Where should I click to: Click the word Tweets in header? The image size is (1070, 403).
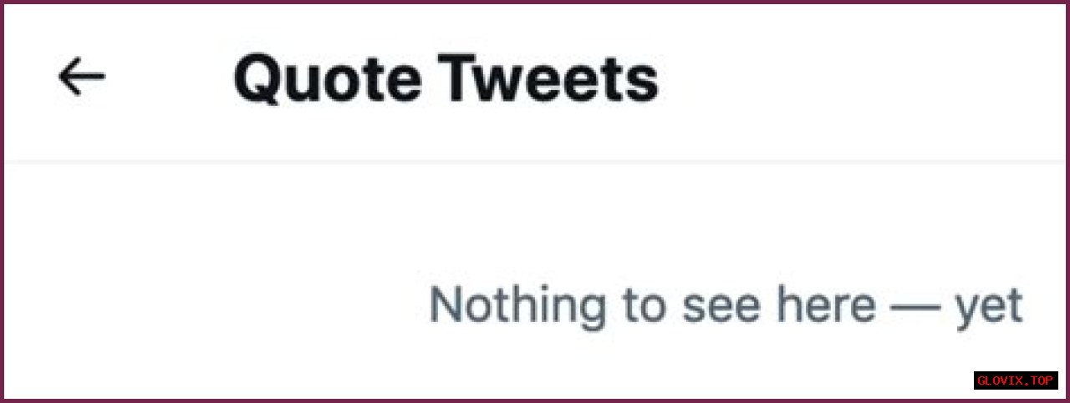pos(550,80)
